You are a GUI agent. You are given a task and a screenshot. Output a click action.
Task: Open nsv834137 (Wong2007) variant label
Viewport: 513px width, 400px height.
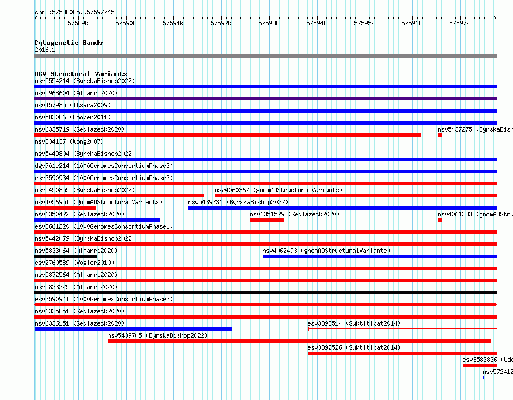(x=69, y=141)
